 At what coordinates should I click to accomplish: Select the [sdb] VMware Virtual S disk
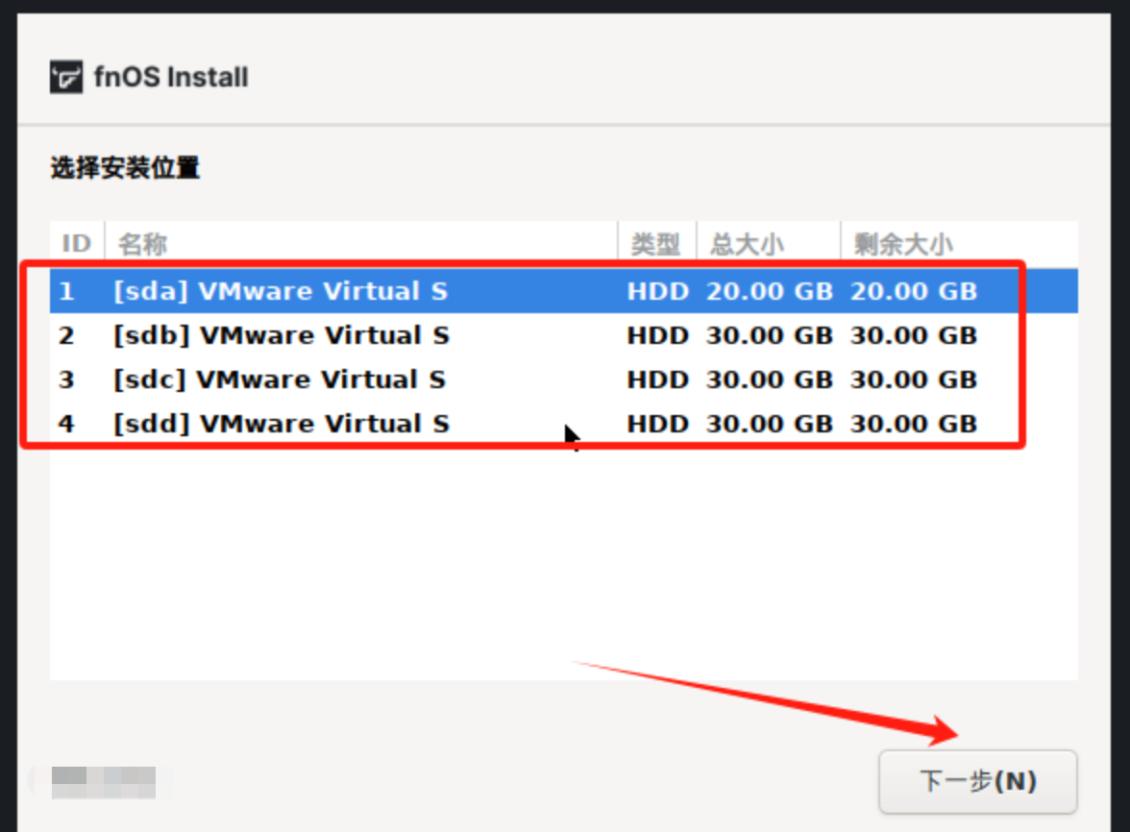pos(281,335)
